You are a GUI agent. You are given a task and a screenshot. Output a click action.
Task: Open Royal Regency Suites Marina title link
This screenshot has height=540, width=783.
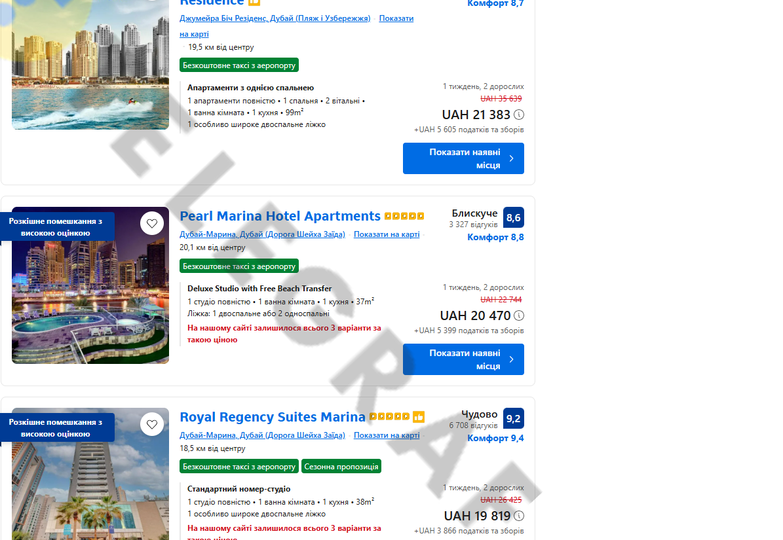point(273,417)
